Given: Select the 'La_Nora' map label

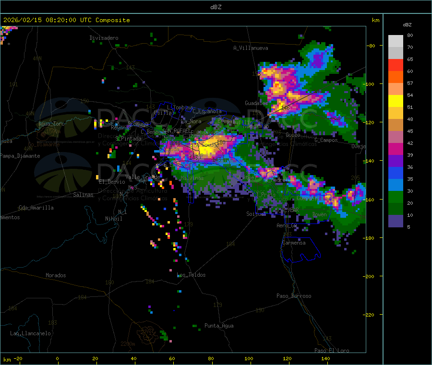Looking at the screenshot, I should 191,121.
